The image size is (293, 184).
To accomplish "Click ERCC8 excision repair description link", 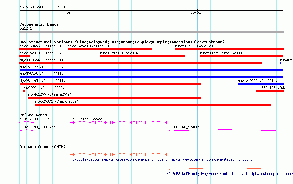I will click(x=162, y=159).
